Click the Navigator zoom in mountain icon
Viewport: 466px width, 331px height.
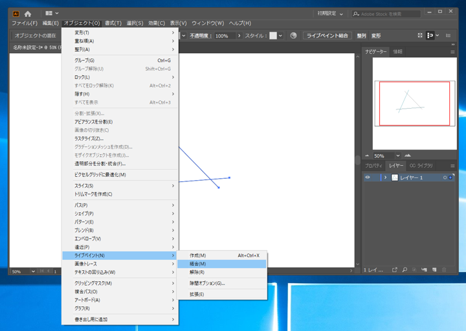tap(408, 155)
